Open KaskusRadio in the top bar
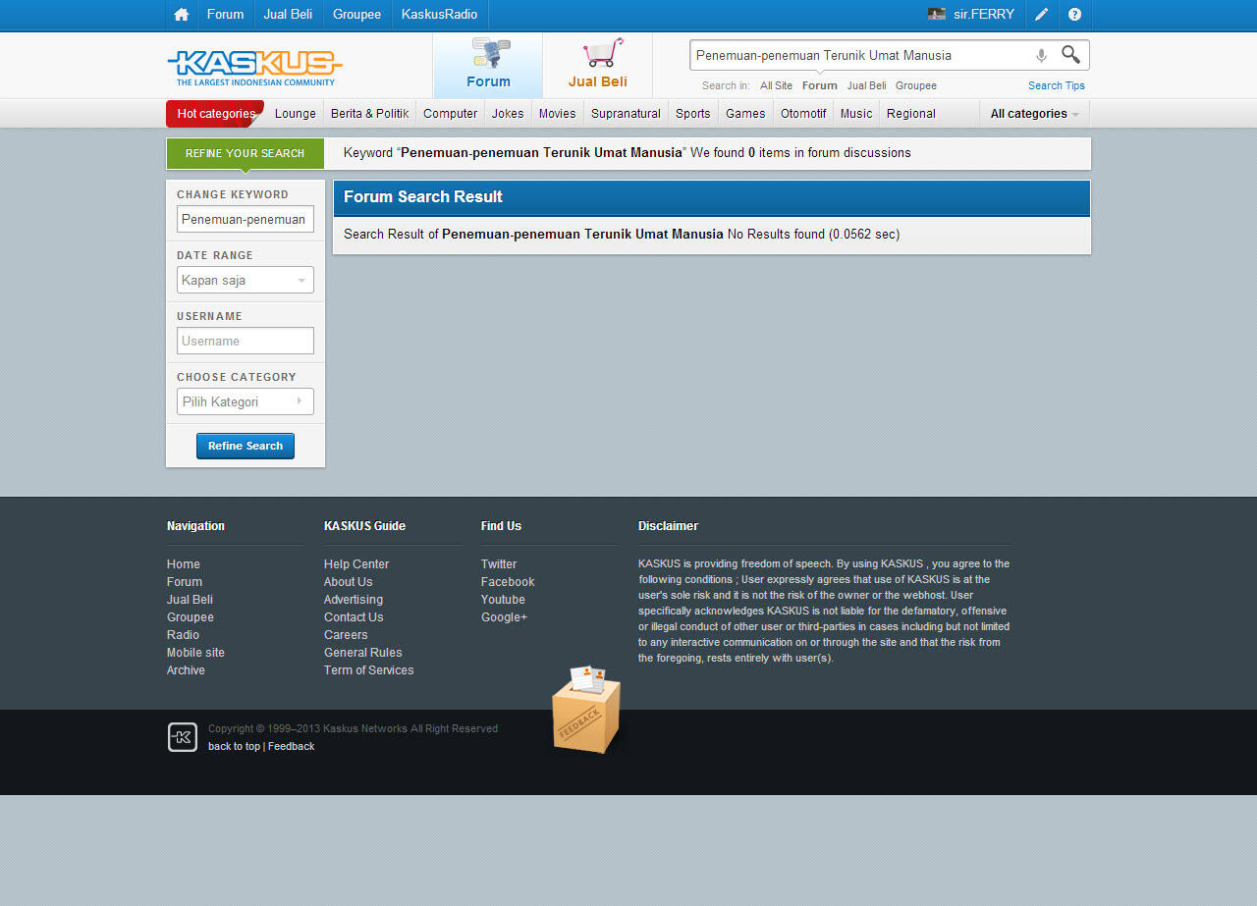The width and height of the screenshot is (1257, 906). pos(439,15)
